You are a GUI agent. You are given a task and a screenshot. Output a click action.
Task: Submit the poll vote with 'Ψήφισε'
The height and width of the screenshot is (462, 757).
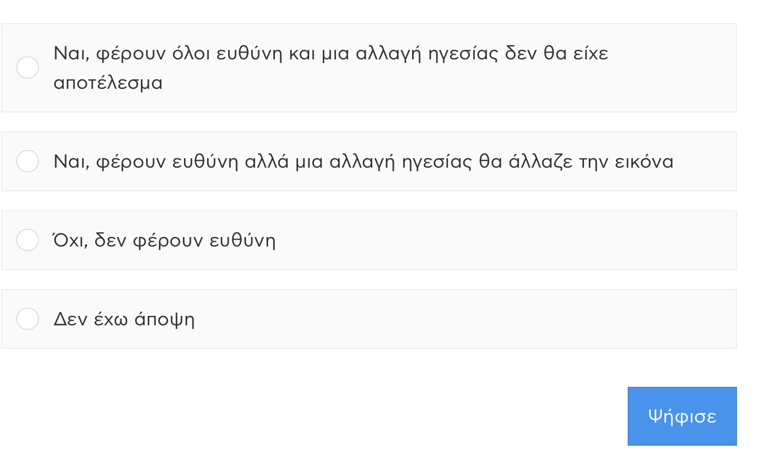pos(682,416)
